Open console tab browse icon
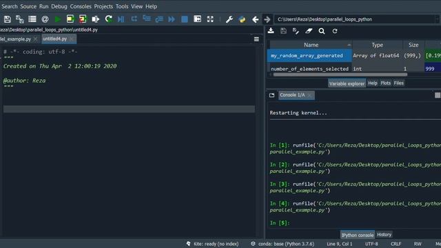 pos(271,95)
